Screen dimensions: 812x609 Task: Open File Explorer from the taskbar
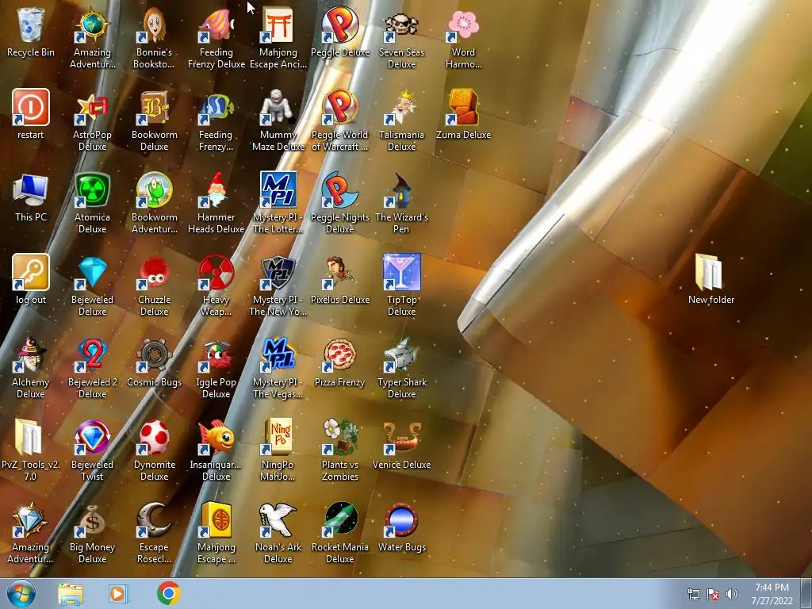click(x=71, y=594)
